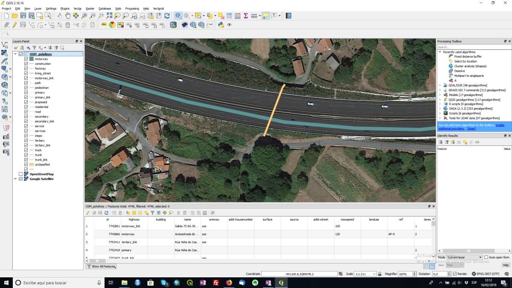512x288 pixels.
Task: Click the Help button in Identify Results
Action: click(506, 265)
